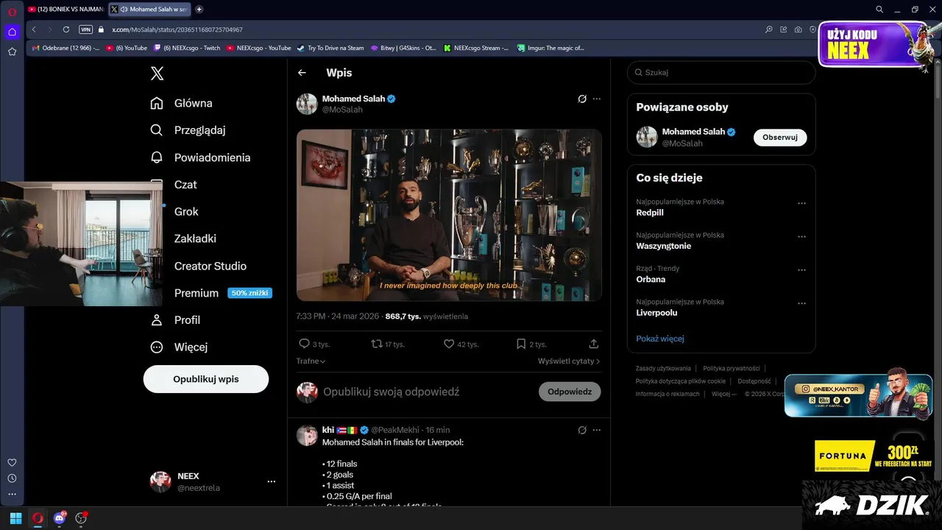Open Grok from the sidebar
This screenshot has height=530, width=942.
click(x=186, y=211)
